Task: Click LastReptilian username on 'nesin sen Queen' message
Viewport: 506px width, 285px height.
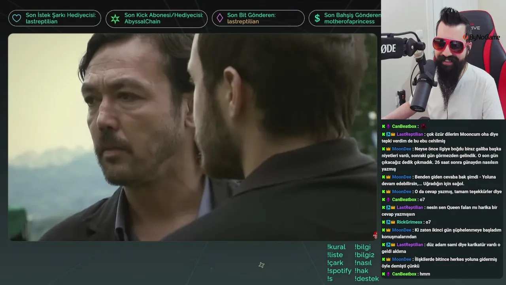Action: [410, 207]
